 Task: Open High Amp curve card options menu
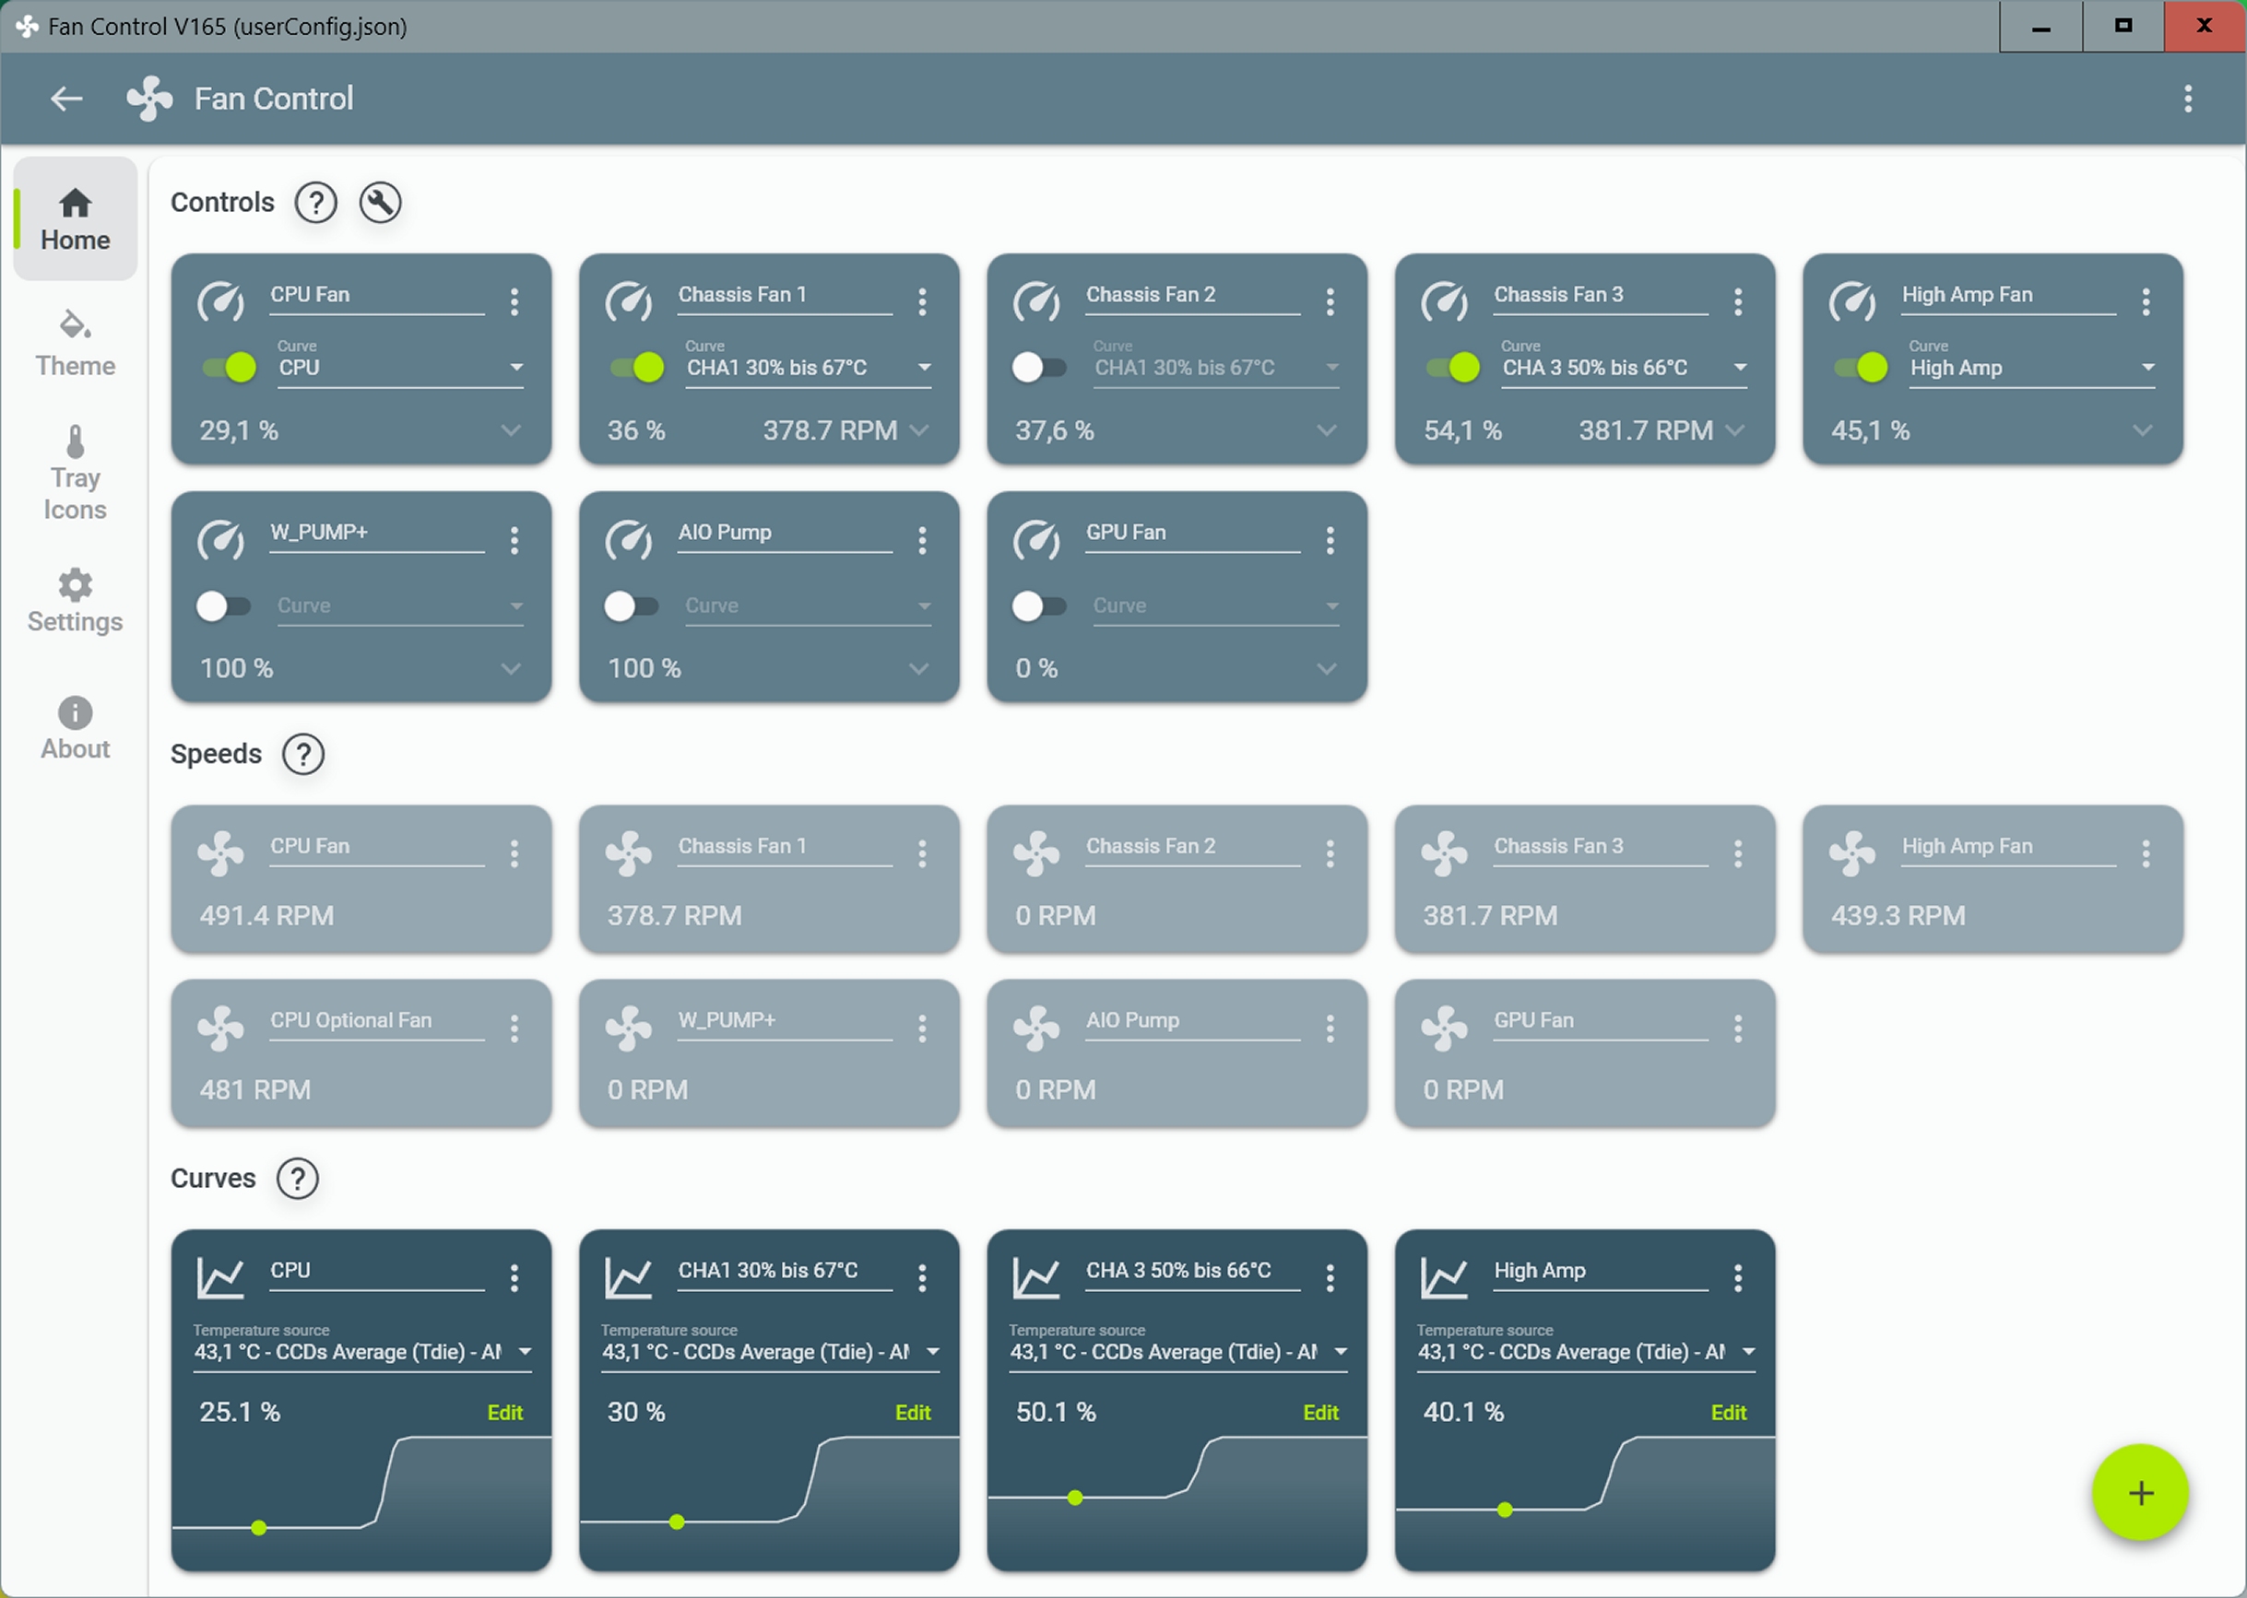click(x=1738, y=1278)
